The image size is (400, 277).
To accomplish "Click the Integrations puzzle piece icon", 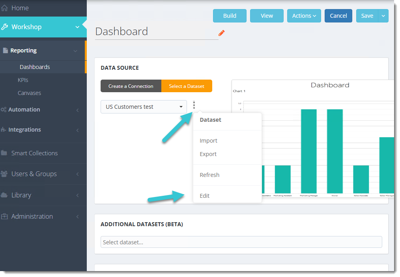I will point(4,130).
